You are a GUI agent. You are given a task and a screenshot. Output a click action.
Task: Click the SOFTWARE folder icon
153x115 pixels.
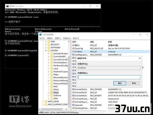pos(49,48)
